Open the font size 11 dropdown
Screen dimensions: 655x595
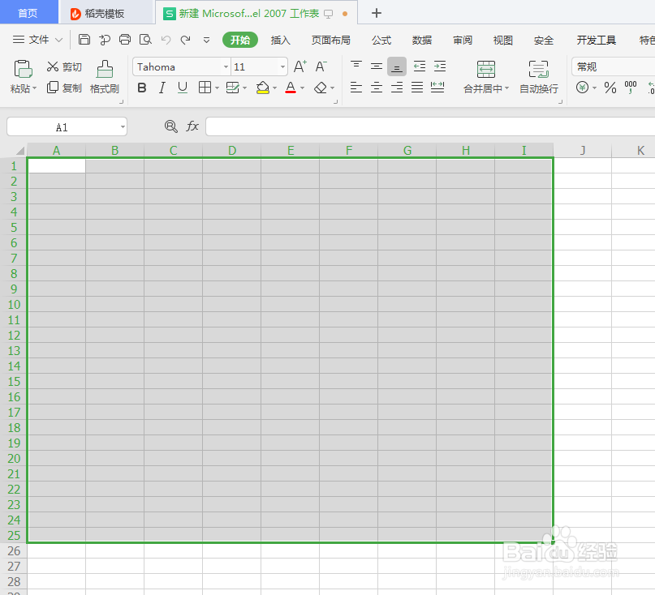[x=282, y=66]
